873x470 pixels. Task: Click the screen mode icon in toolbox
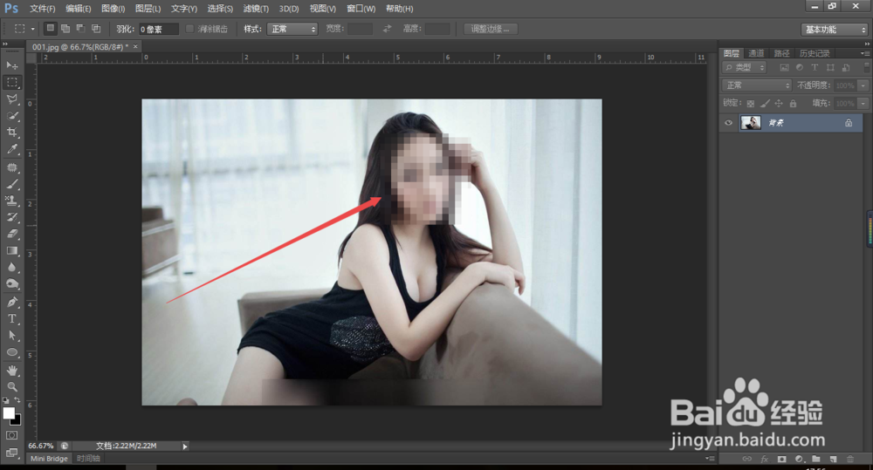coord(11,453)
